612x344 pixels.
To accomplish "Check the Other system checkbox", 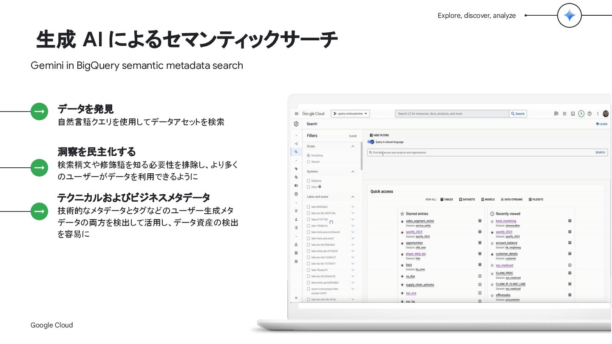I will click(x=309, y=187).
